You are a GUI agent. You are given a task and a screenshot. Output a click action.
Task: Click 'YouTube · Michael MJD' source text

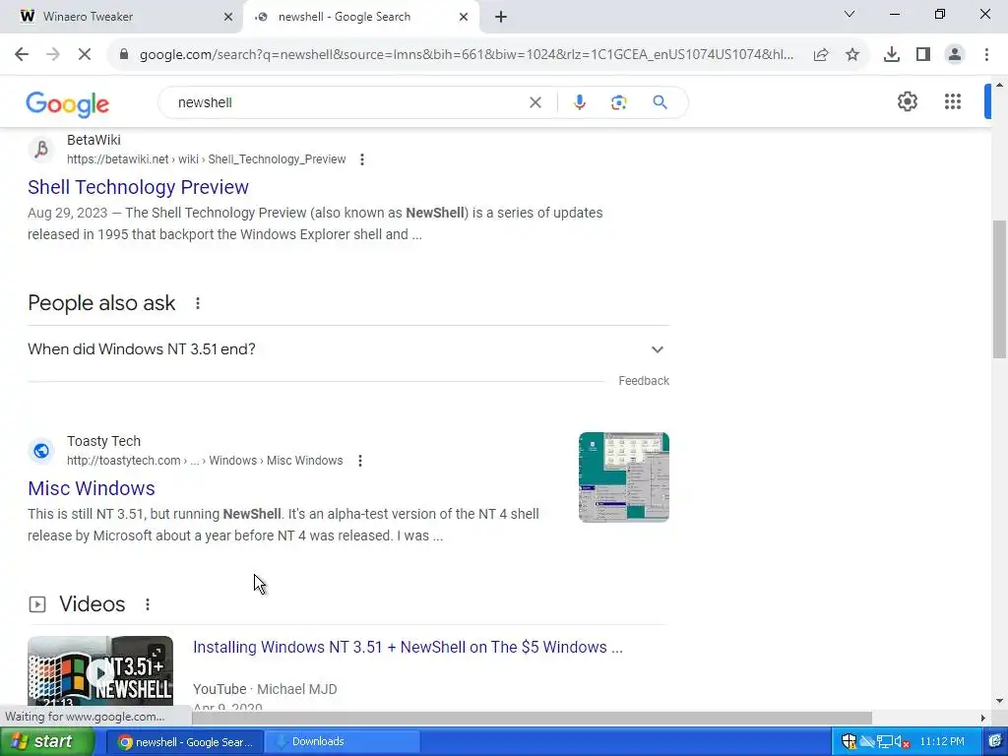click(265, 689)
